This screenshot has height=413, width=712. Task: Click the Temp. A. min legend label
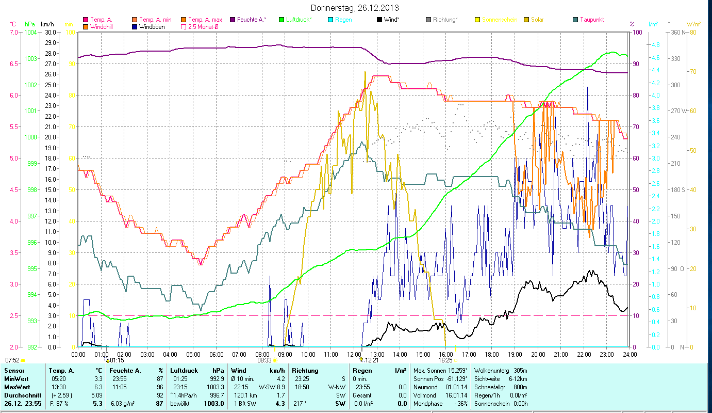point(155,20)
